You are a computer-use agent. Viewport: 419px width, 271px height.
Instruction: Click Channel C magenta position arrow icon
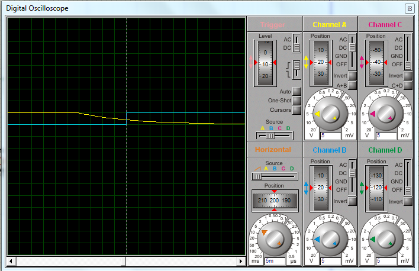click(x=362, y=62)
